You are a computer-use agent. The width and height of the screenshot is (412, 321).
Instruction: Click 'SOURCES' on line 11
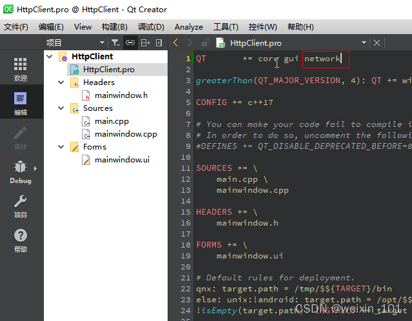pos(214,168)
